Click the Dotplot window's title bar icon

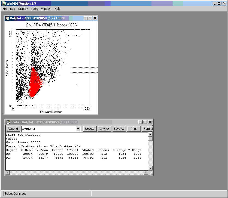tap(7, 18)
